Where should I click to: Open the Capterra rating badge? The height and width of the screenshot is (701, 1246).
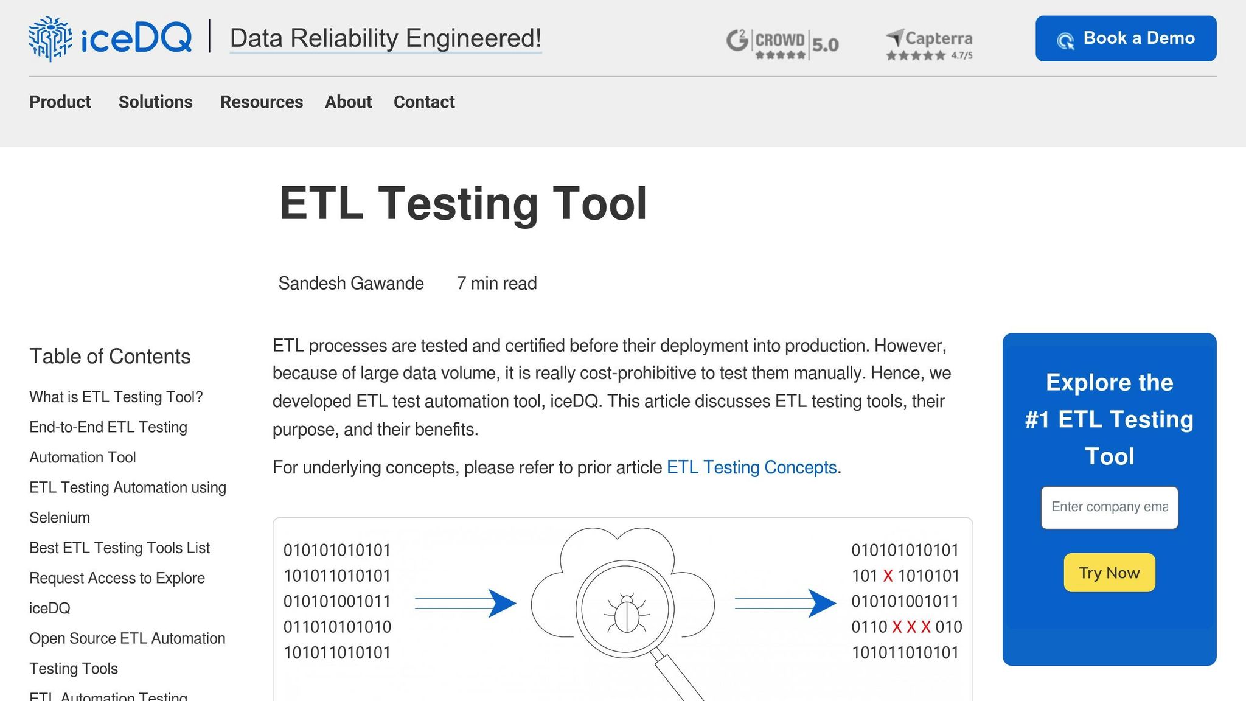coord(929,44)
